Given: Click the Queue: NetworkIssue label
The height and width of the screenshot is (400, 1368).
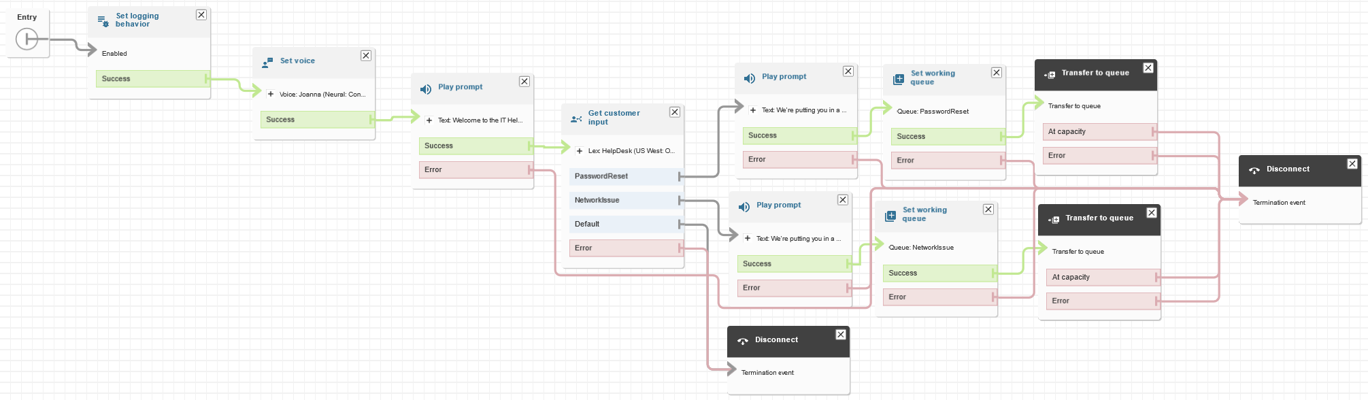Looking at the screenshot, I should [920, 248].
